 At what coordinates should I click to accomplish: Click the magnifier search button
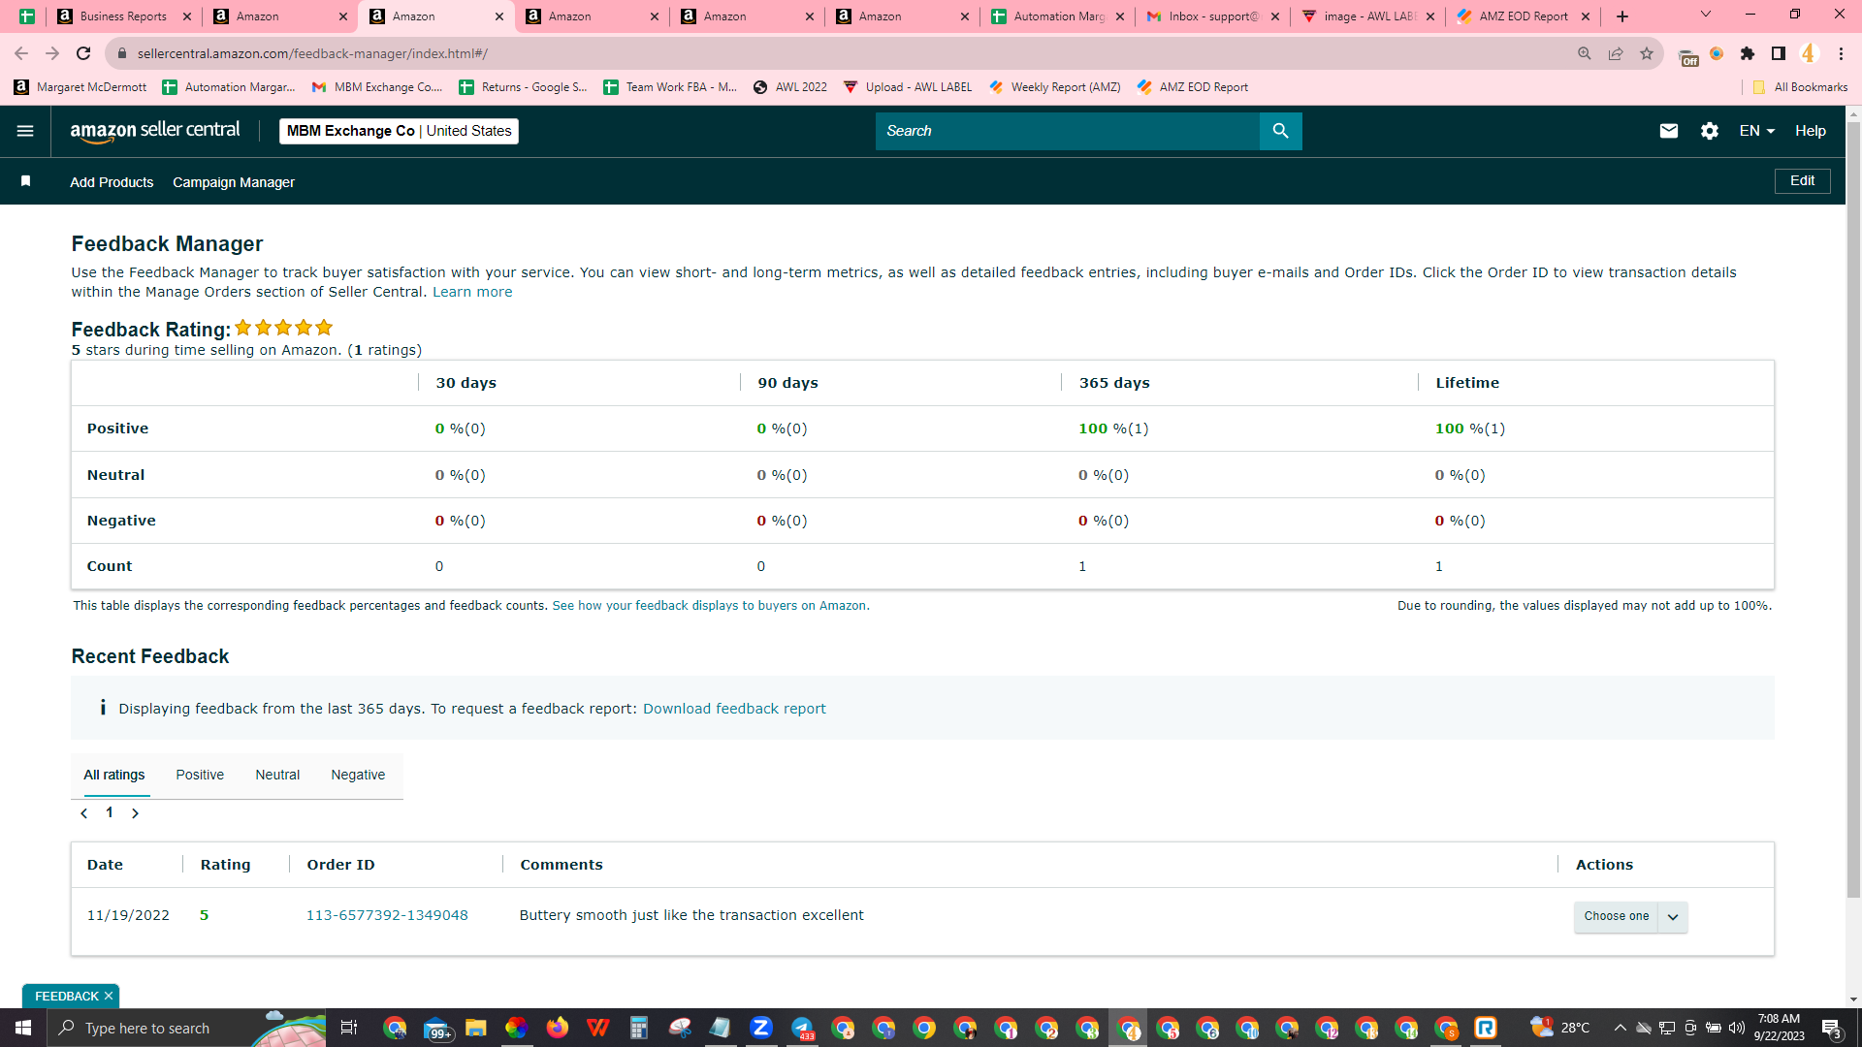(1280, 131)
